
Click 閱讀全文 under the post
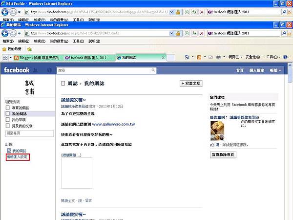tap(68, 200)
